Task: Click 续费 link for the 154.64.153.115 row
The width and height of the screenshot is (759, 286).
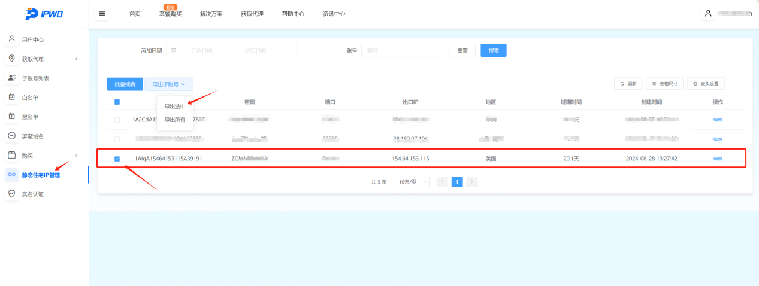Action: tap(717, 159)
